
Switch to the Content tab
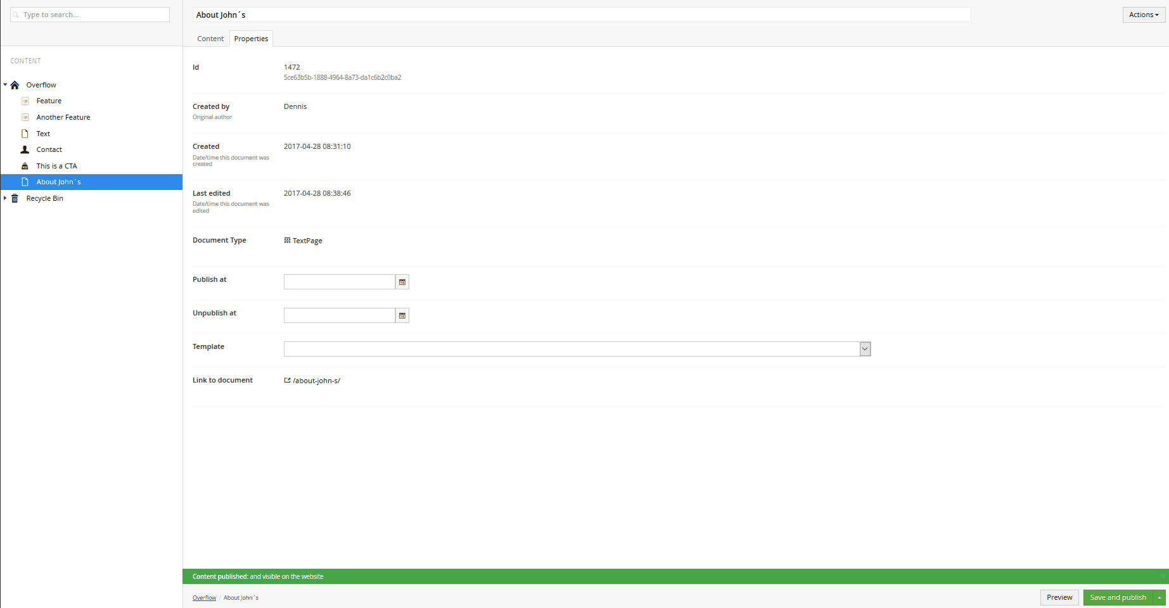[210, 39]
